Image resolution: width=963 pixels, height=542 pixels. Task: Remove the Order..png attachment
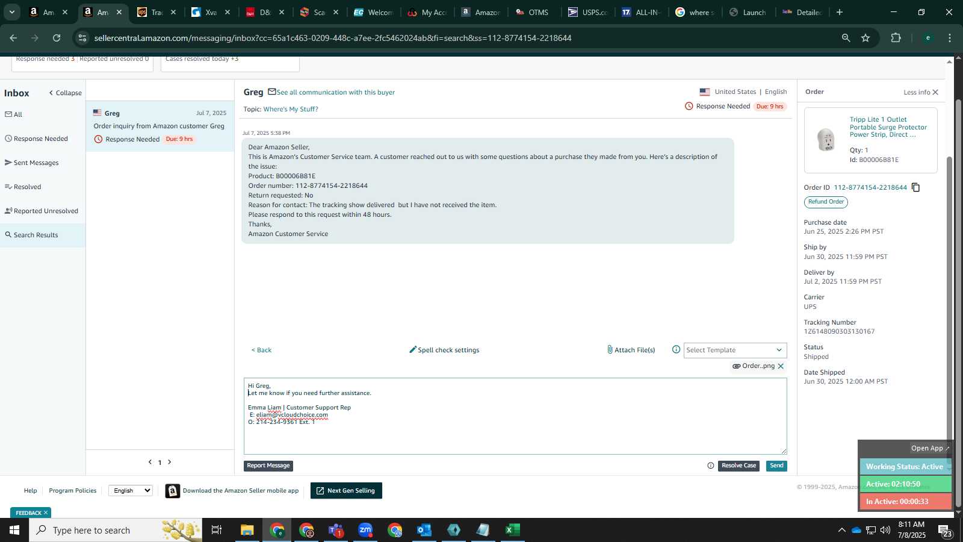click(x=781, y=366)
